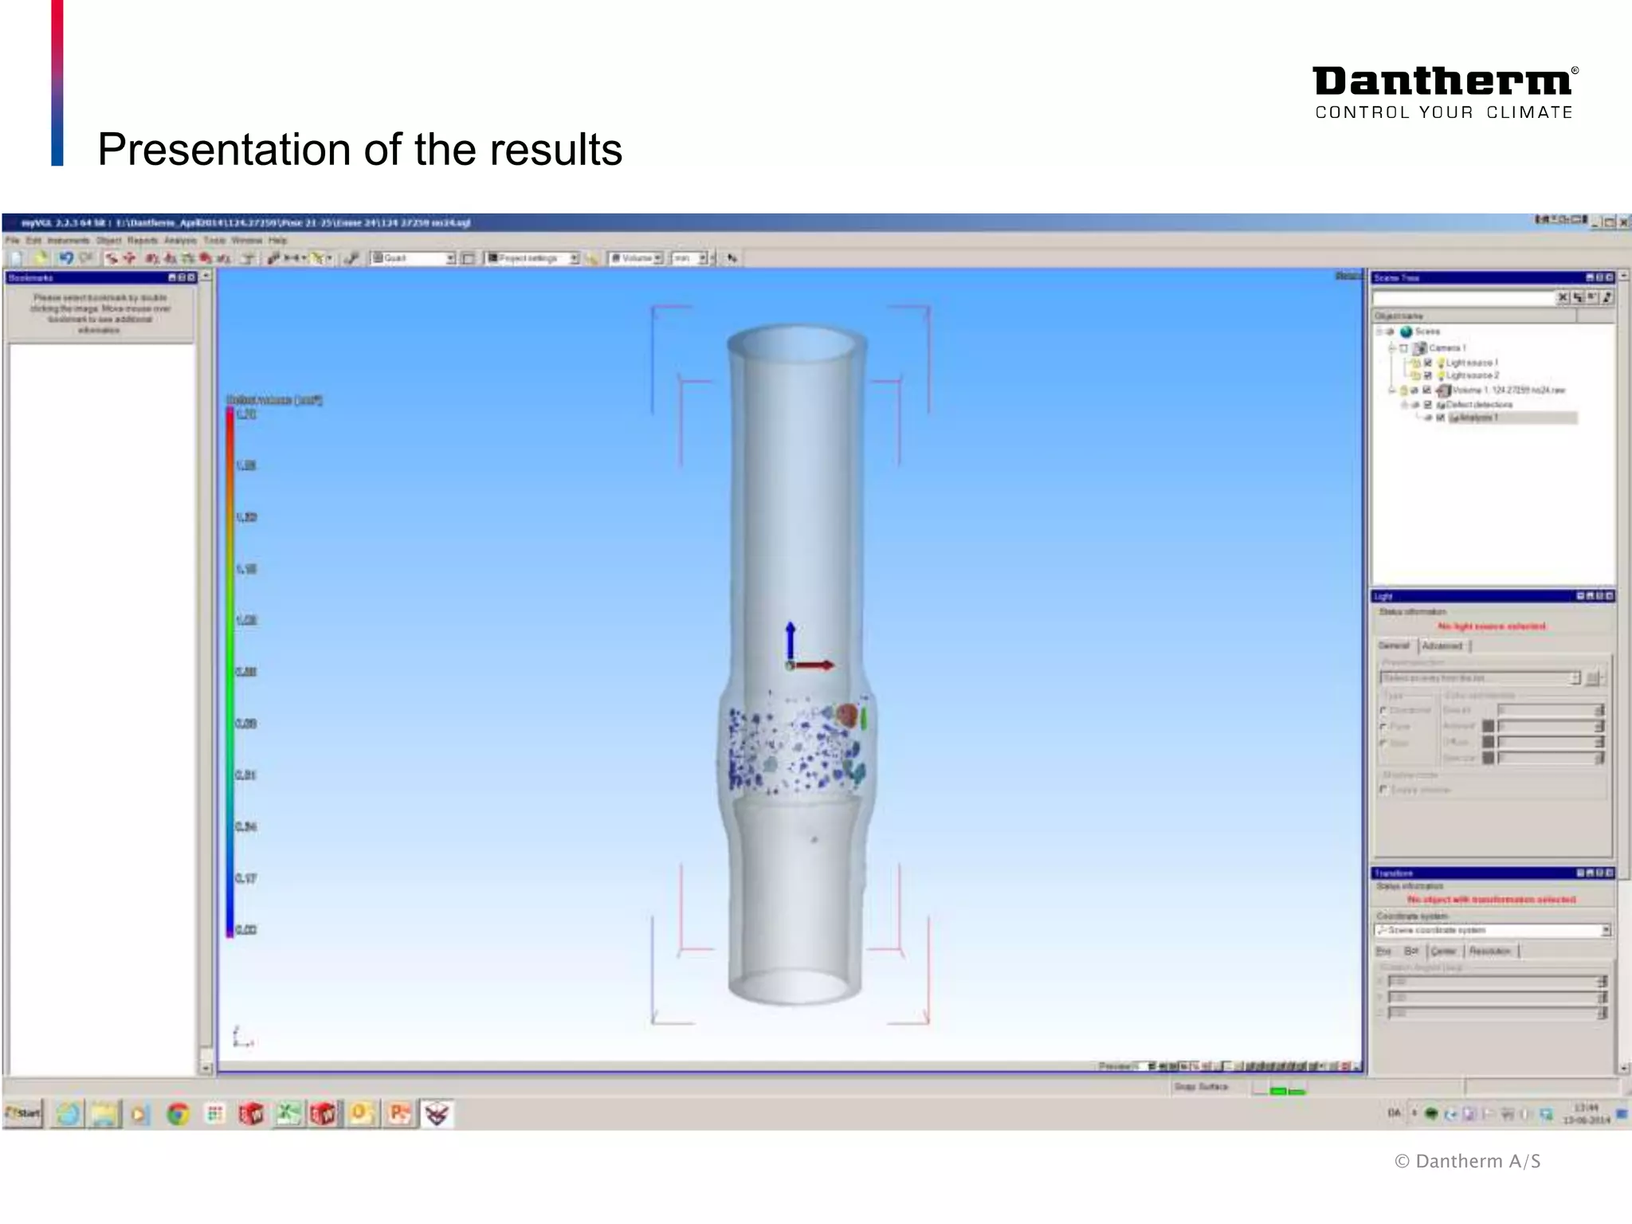This screenshot has width=1632, height=1224.
Task: Collapse the Camera 1 tree node
Action: click(x=1392, y=348)
